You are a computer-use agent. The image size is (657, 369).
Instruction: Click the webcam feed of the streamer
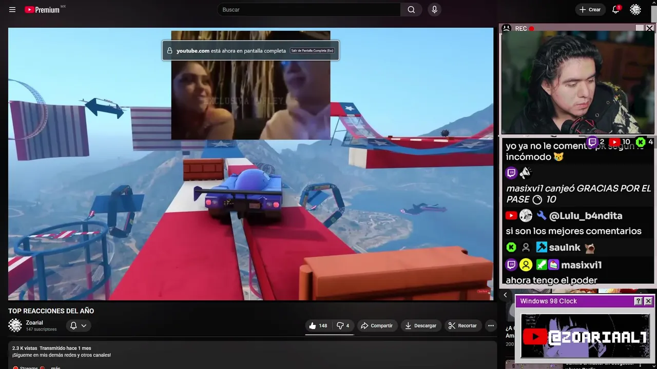pos(577,83)
